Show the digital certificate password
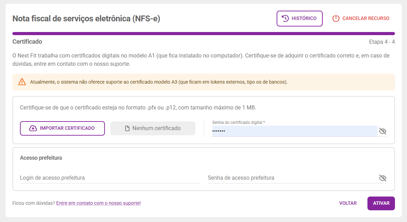This screenshot has height=222, width=407. click(383, 131)
